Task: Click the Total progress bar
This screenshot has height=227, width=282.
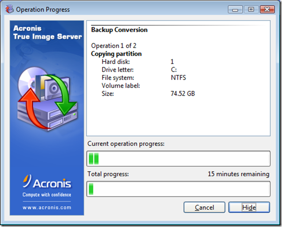Action: pyautogui.click(x=178, y=189)
